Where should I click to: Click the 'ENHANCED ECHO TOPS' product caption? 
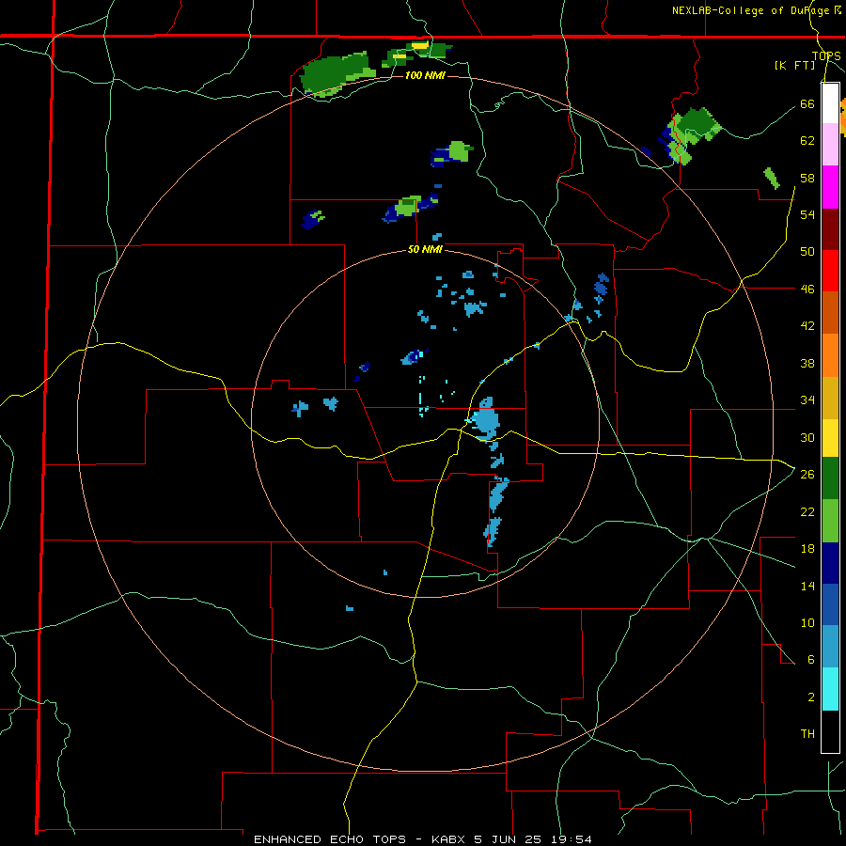click(330, 839)
